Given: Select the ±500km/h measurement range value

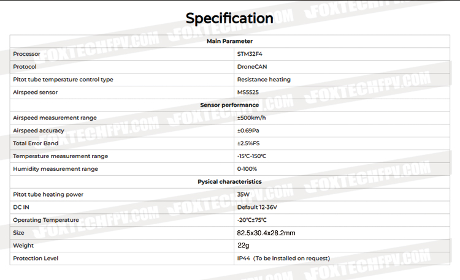Looking at the screenshot, I should pos(251,118).
